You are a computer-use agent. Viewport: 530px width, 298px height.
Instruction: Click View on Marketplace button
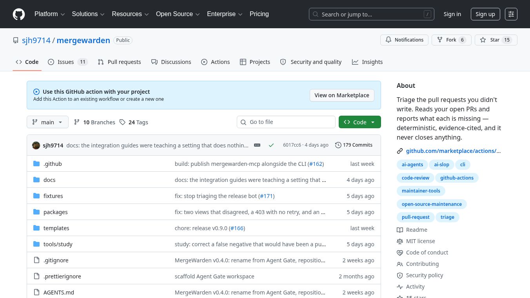point(342,95)
